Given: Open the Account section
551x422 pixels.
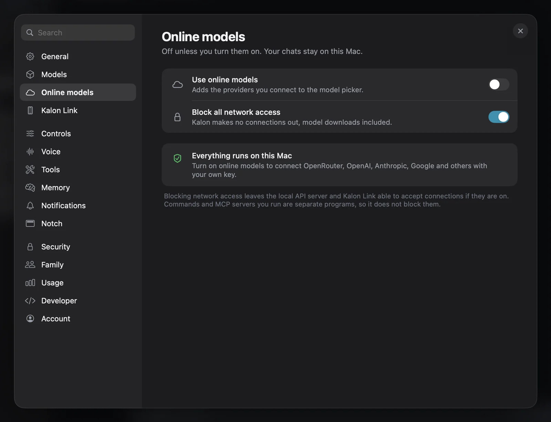Looking at the screenshot, I should tap(78, 319).
